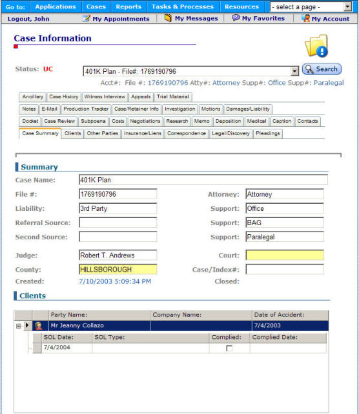Viewport: 359px width, 414px height.
Task: Open My Appointments notepad icon
Action: pyautogui.click(x=86, y=18)
